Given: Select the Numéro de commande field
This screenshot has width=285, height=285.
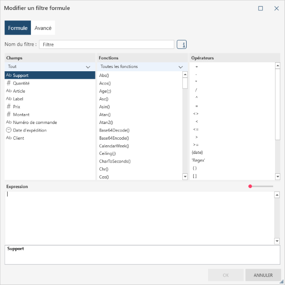Looking at the screenshot, I should (x=35, y=123).
